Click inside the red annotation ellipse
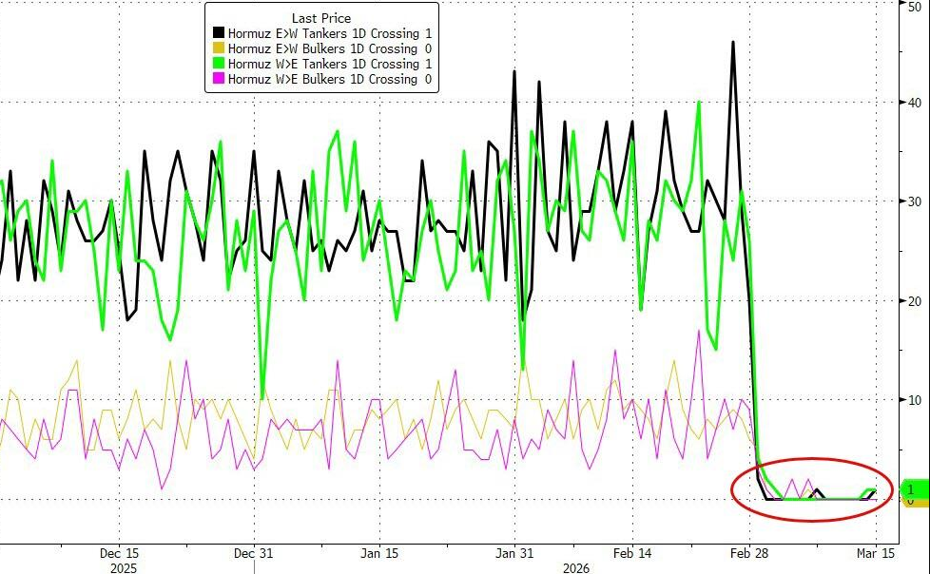 click(x=812, y=489)
